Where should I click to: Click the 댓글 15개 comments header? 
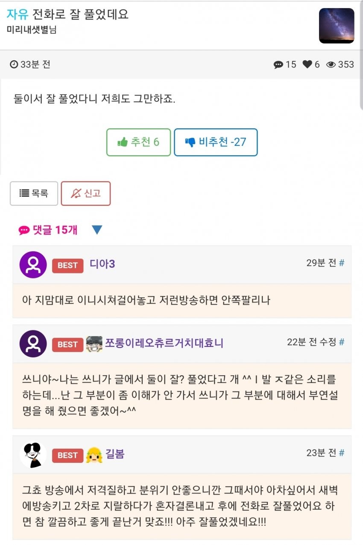pyautogui.click(x=48, y=230)
